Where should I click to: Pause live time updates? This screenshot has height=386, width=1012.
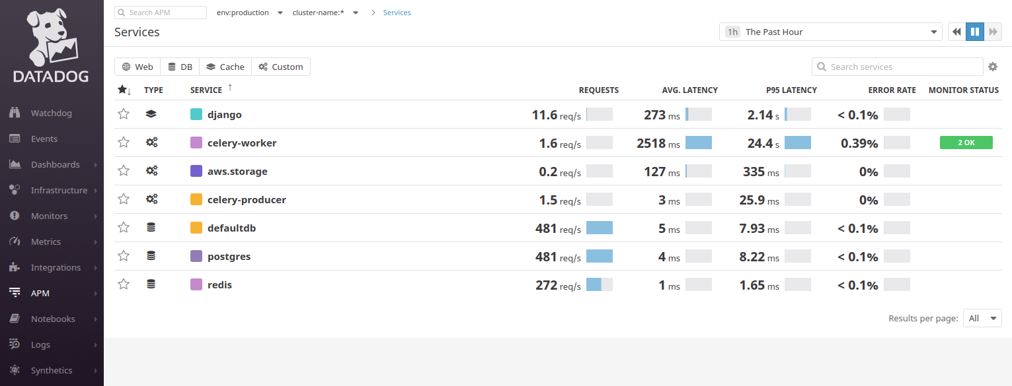(974, 32)
